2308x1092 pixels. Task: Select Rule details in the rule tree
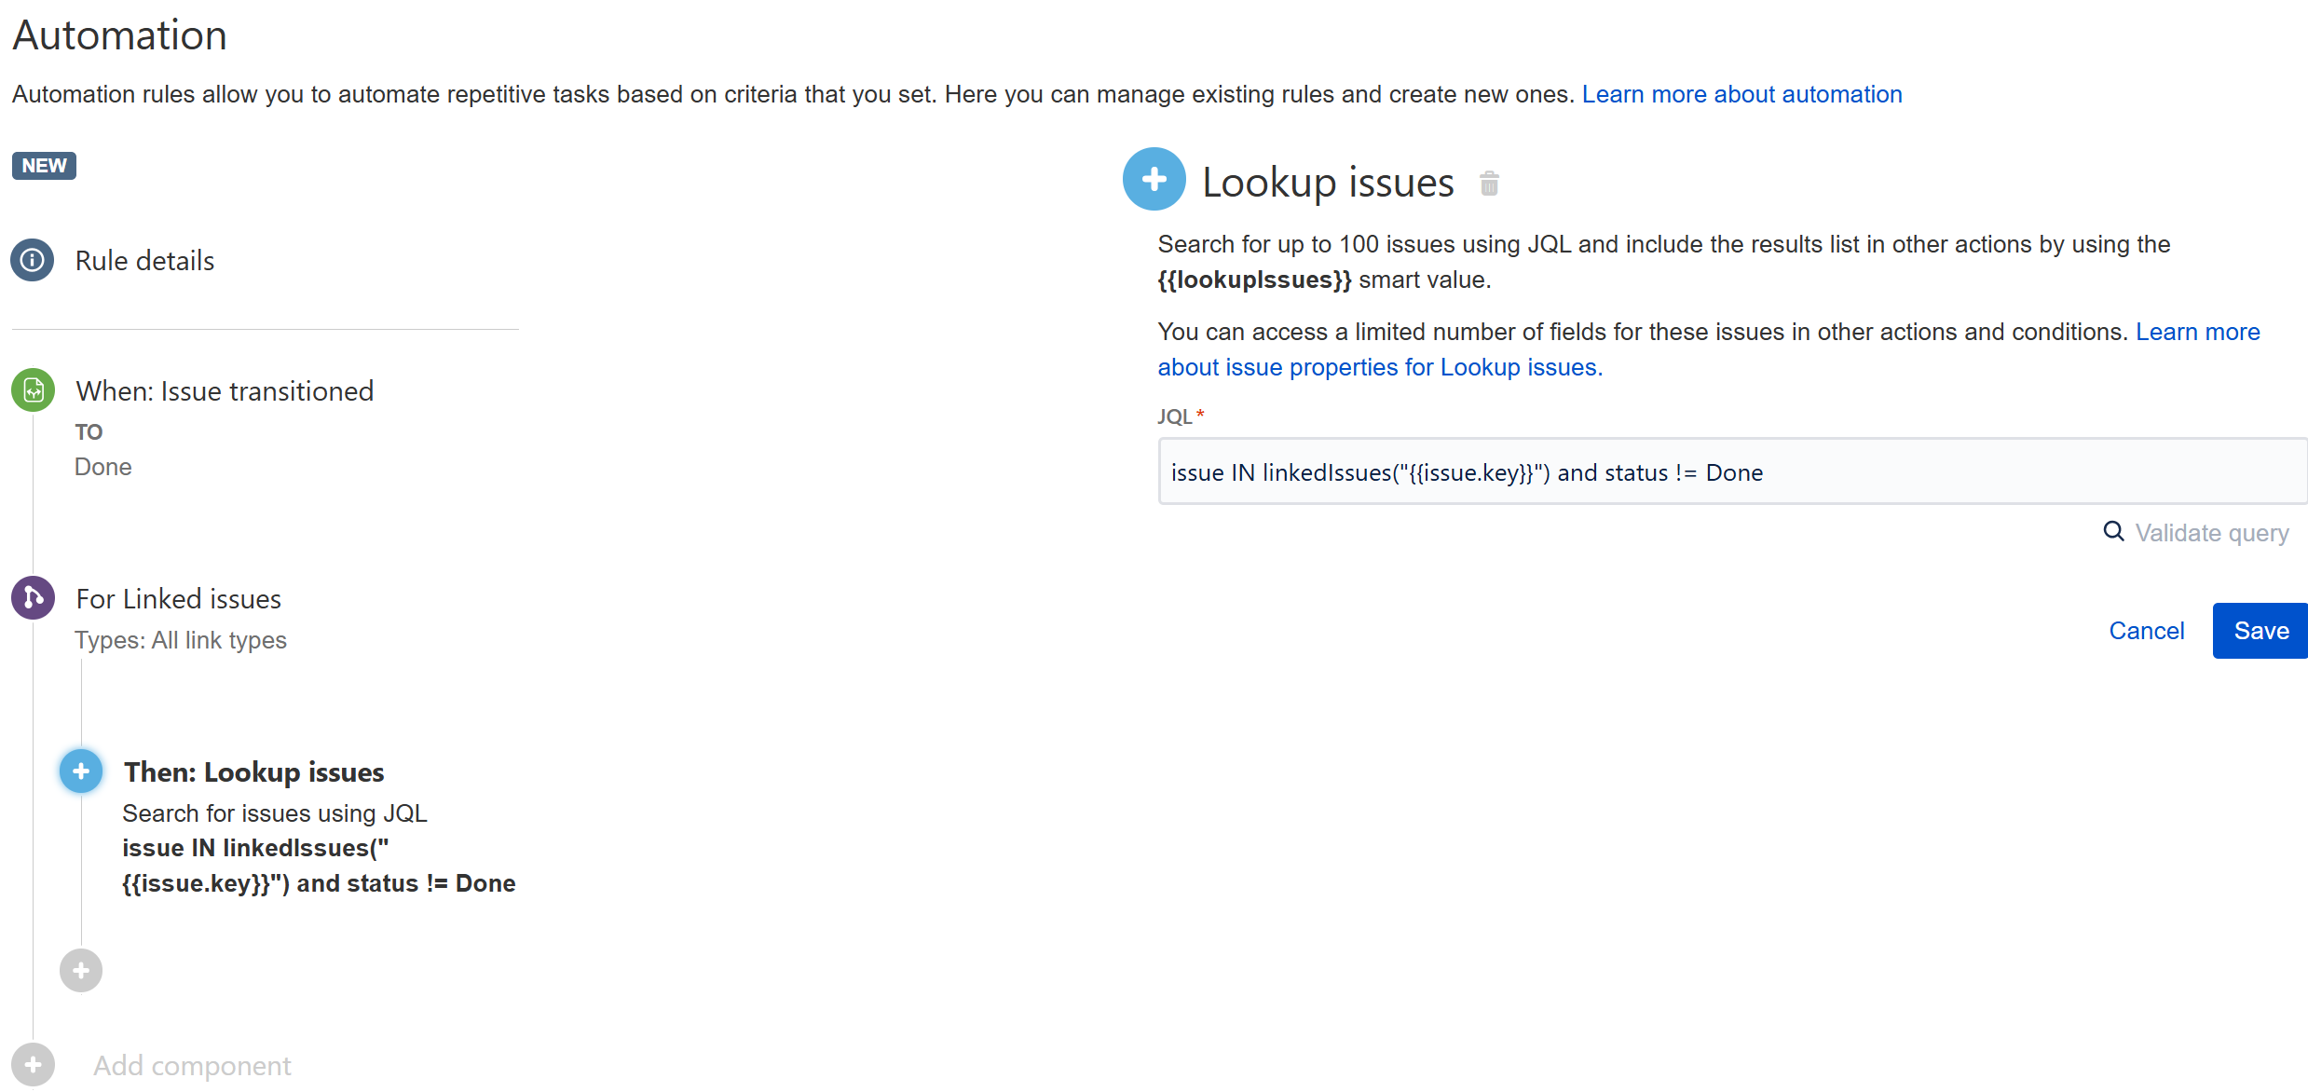144,261
